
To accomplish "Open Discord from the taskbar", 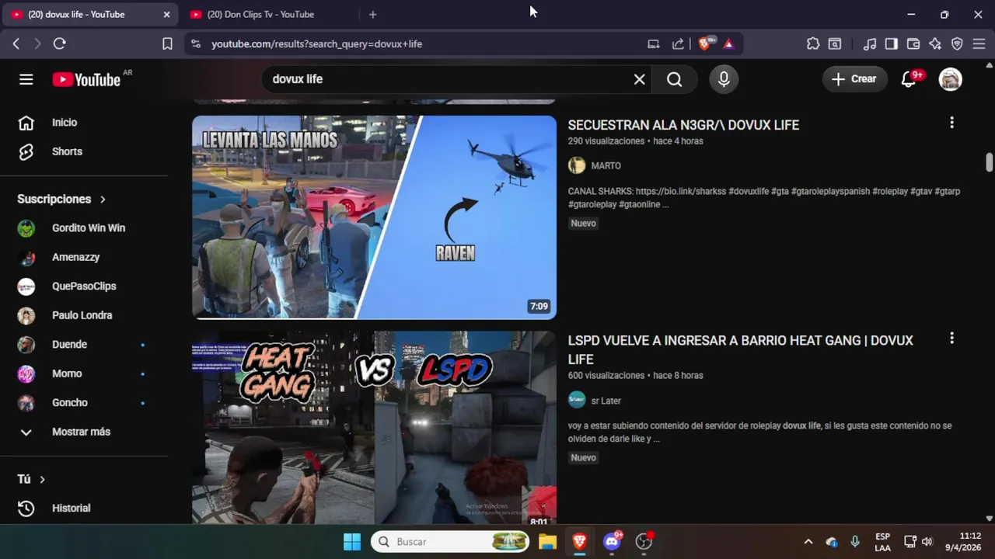I will 612,541.
